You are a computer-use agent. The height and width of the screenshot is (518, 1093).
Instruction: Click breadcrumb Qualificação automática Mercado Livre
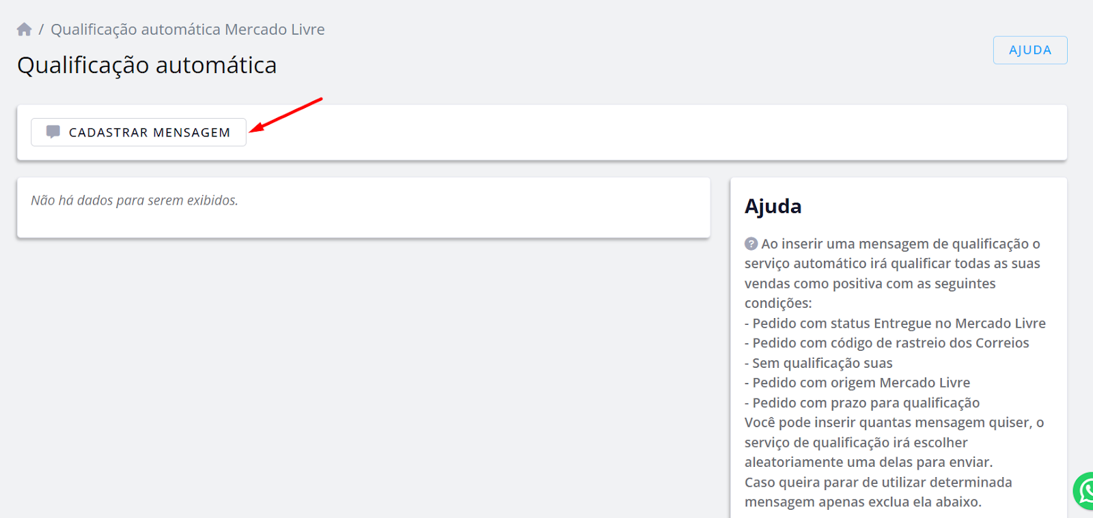tap(188, 29)
